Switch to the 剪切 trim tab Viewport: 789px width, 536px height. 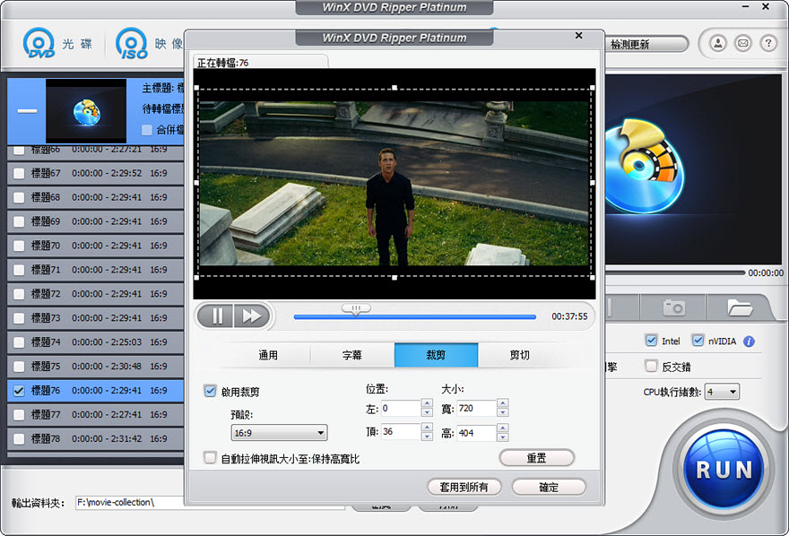[x=520, y=355]
